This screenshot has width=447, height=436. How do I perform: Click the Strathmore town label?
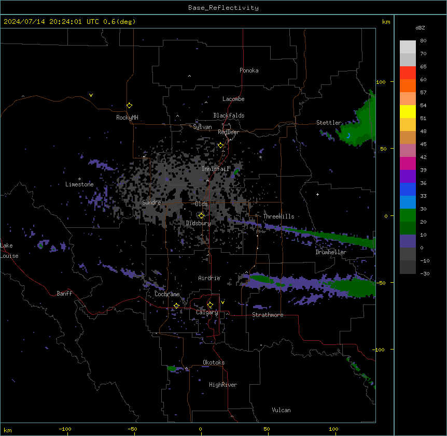pos(268,315)
